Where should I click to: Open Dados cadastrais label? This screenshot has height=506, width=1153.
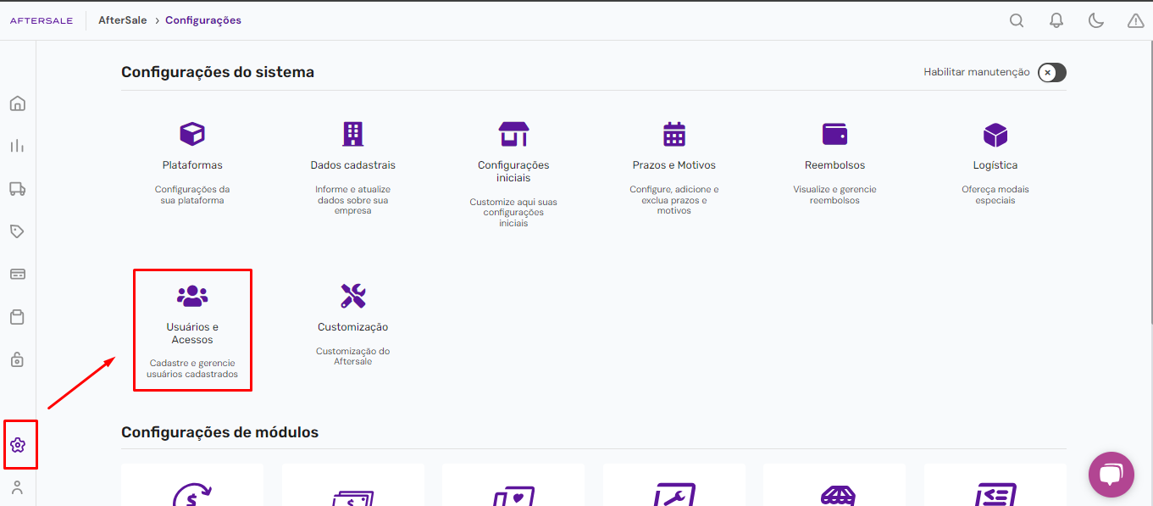pos(352,165)
